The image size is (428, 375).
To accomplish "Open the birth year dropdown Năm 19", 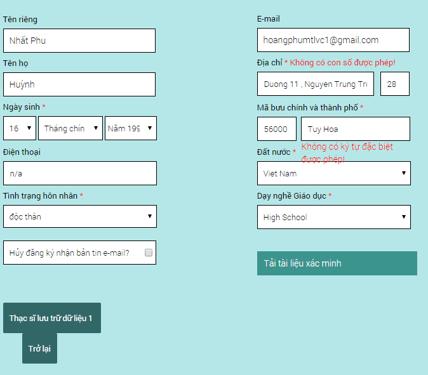I will pos(131,128).
